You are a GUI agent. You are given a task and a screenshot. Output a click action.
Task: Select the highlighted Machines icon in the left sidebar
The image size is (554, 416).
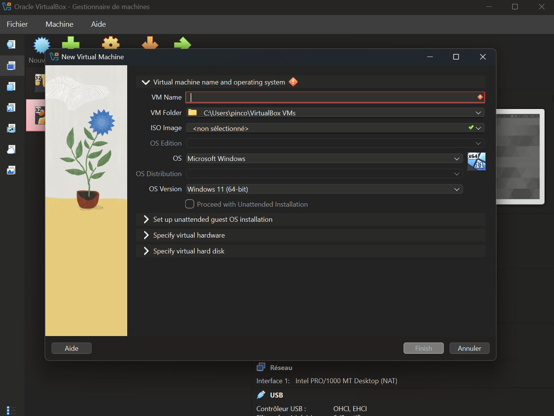(x=11, y=66)
